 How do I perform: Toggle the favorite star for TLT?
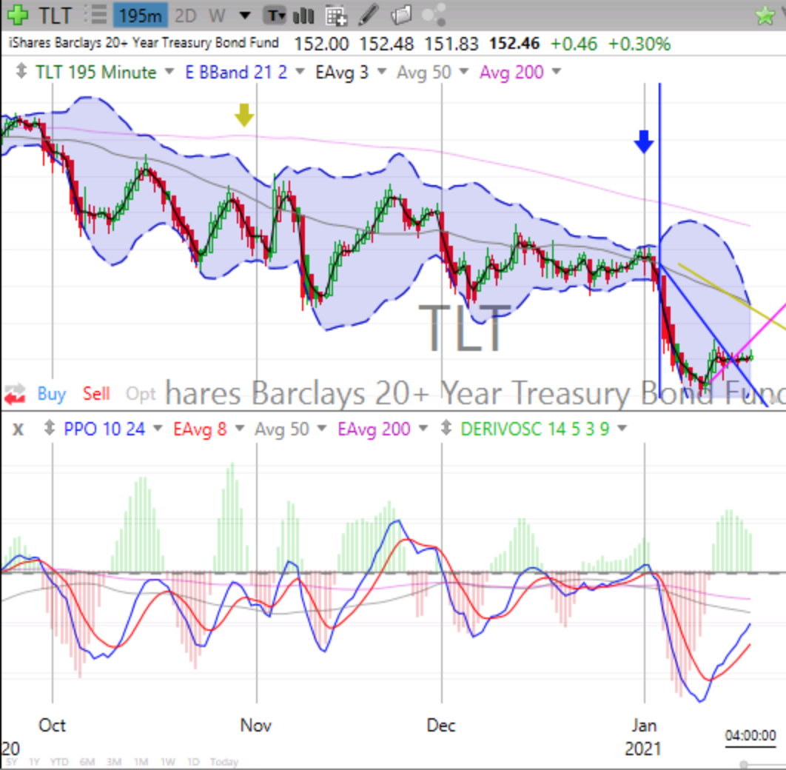pos(766,13)
